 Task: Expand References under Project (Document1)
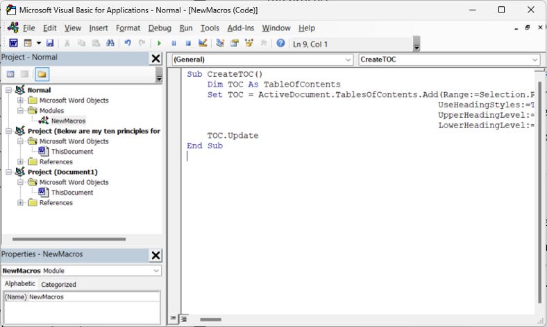point(20,203)
